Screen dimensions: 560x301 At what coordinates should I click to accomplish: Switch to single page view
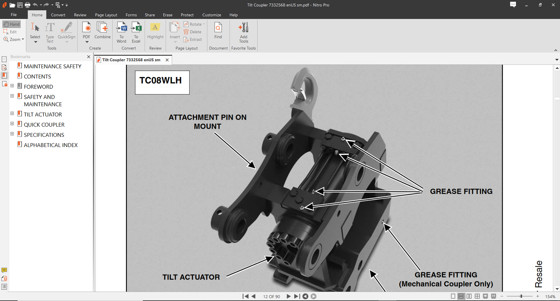[x=453, y=296]
